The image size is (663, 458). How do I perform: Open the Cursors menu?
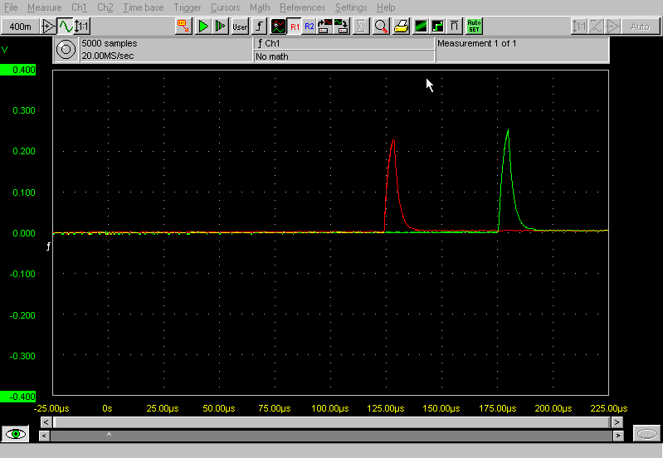tap(225, 7)
